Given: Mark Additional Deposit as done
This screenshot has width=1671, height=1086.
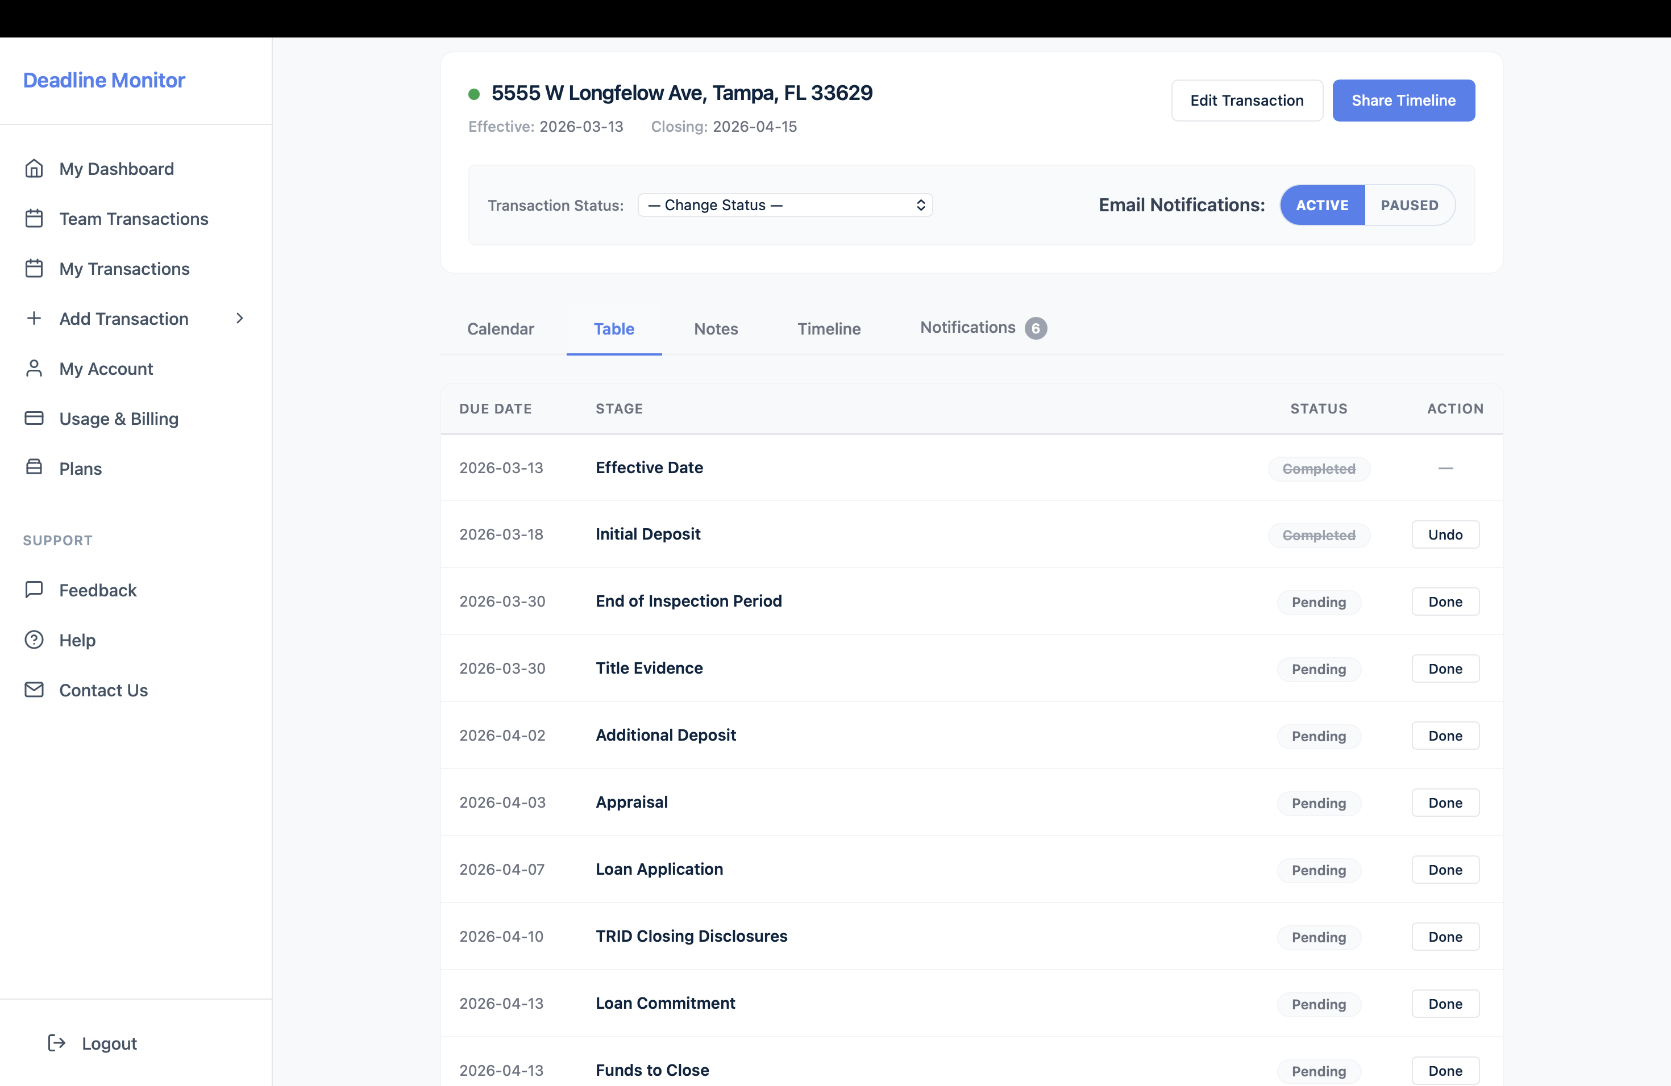Looking at the screenshot, I should pyautogui.click(x=1445, y=735).
